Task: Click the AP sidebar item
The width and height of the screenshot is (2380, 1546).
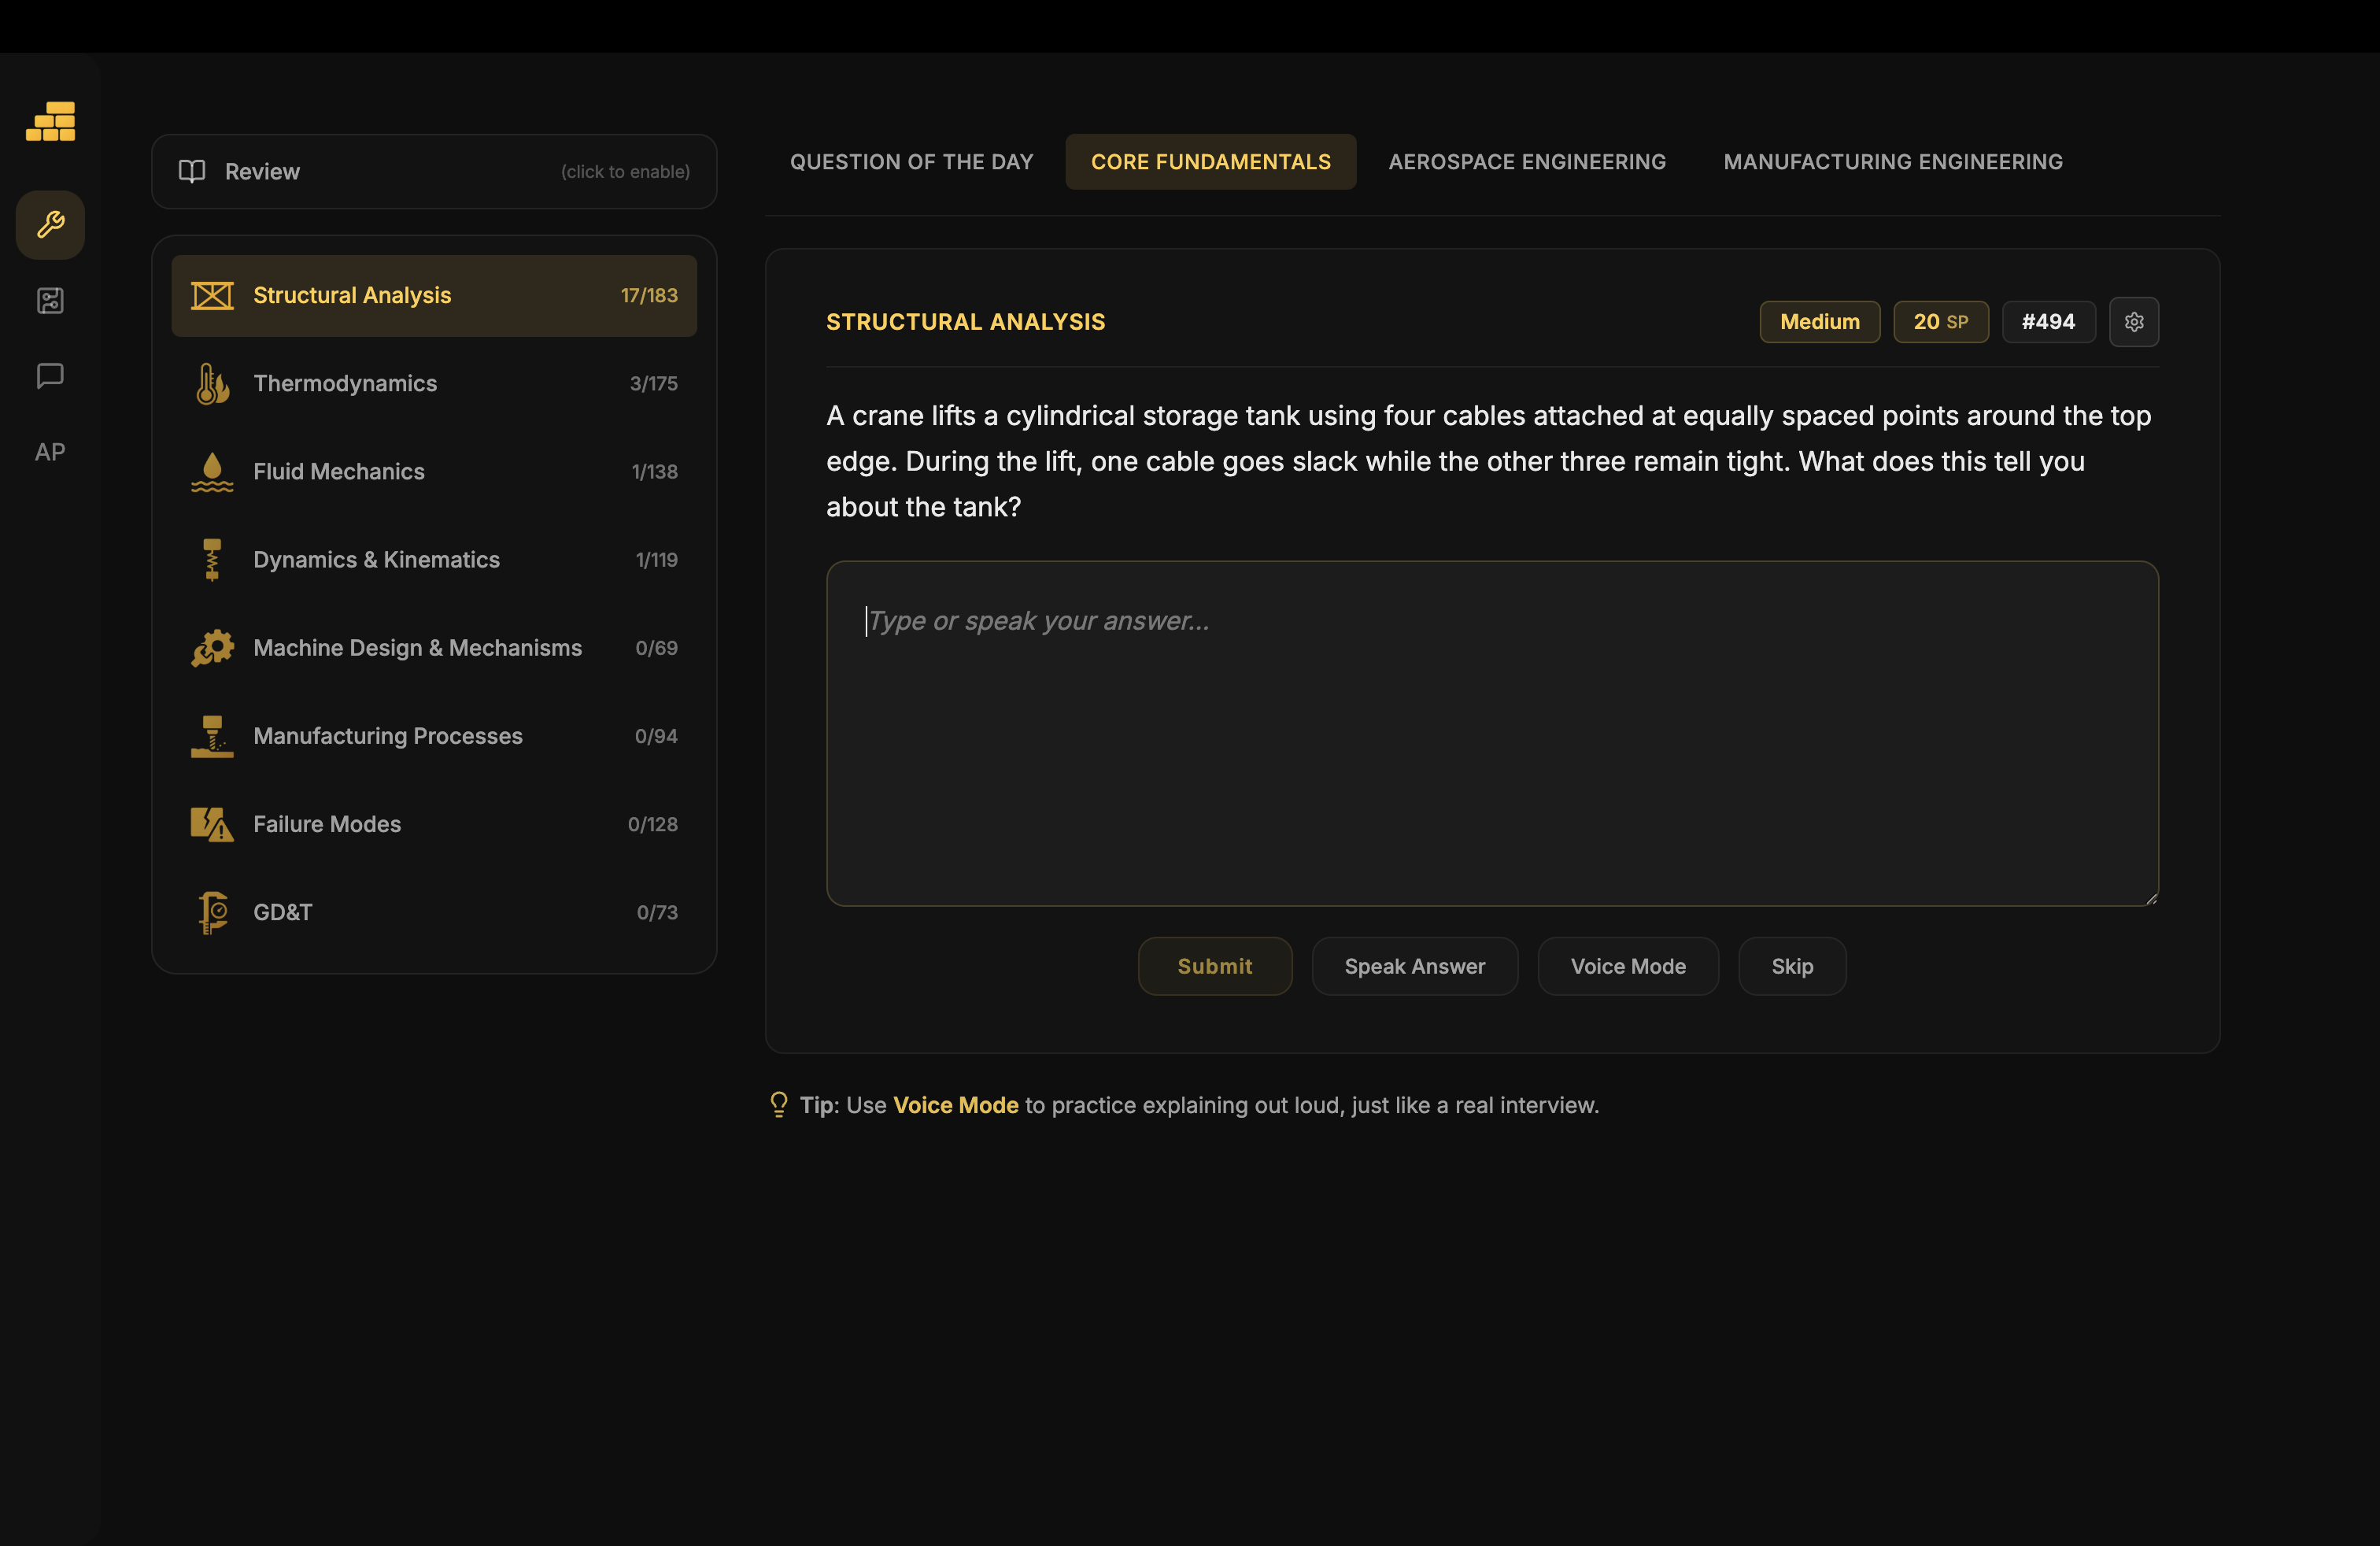Action: (50, 452)
